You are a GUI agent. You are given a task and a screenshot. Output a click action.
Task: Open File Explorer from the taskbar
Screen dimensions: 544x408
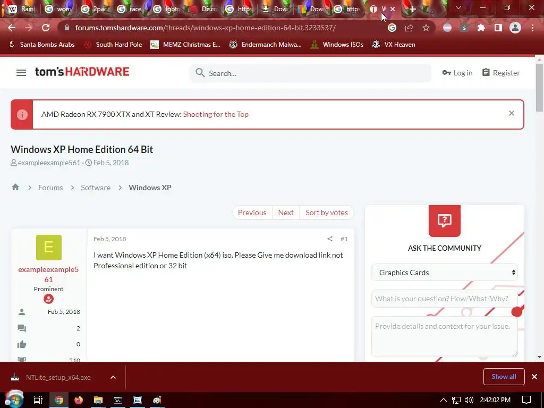pos(98,400)
